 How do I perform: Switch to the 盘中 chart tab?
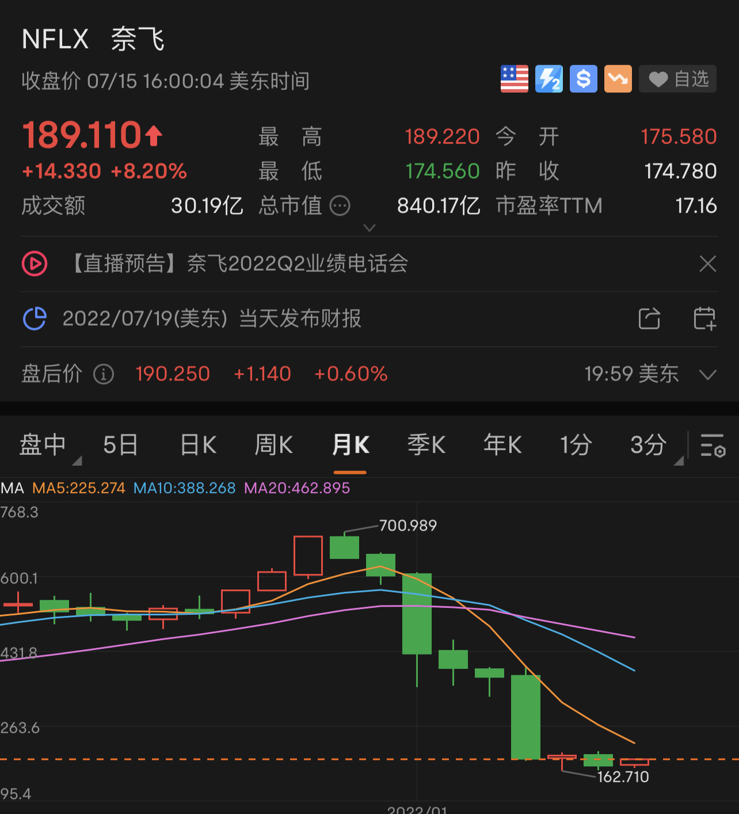[43, 445]
